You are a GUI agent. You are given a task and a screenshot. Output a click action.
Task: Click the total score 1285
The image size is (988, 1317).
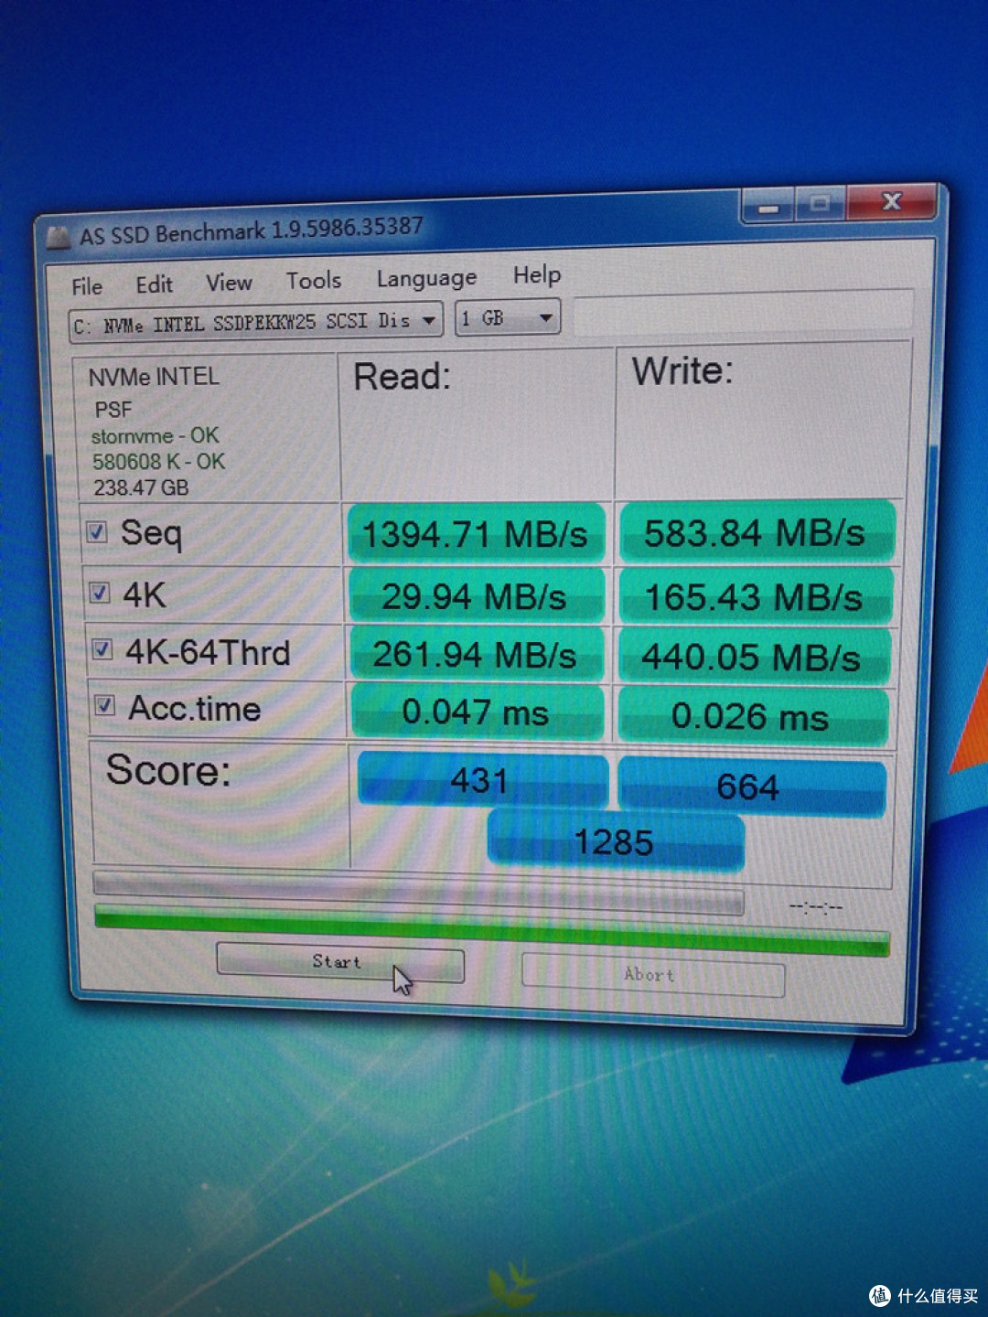(616, 841)
